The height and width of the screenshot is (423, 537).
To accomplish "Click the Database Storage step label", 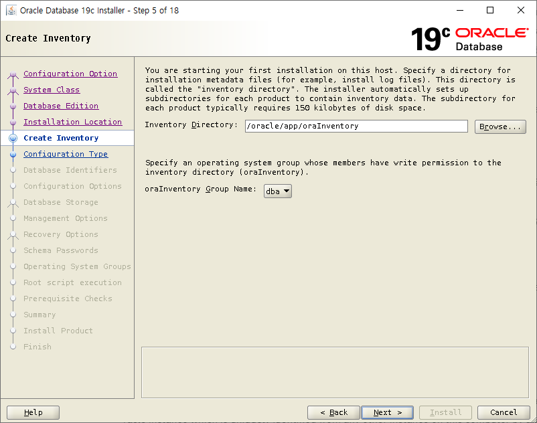I will pos(61,202).
